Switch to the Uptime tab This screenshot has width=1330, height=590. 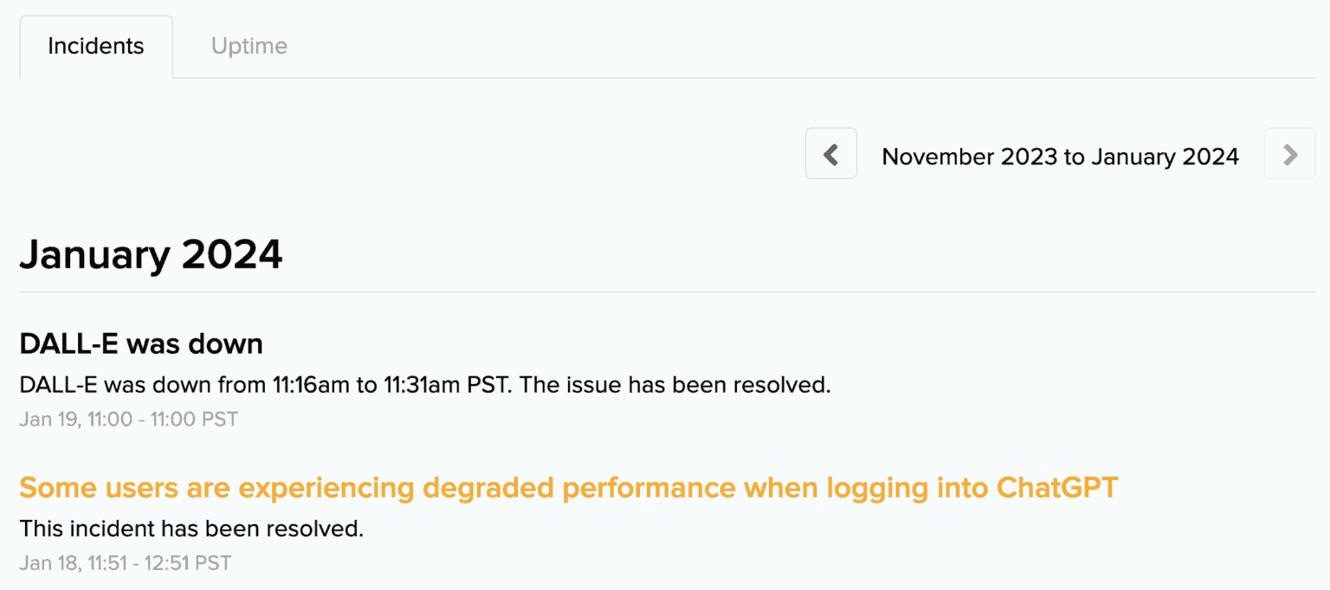click(x=249, y=46)
